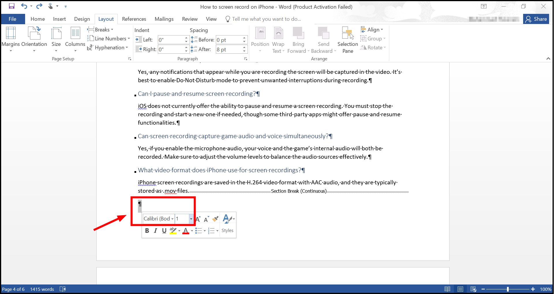Toggle Italic in mini toolbar
Viewport: 554px width, 294px height.
pos(156,231)
